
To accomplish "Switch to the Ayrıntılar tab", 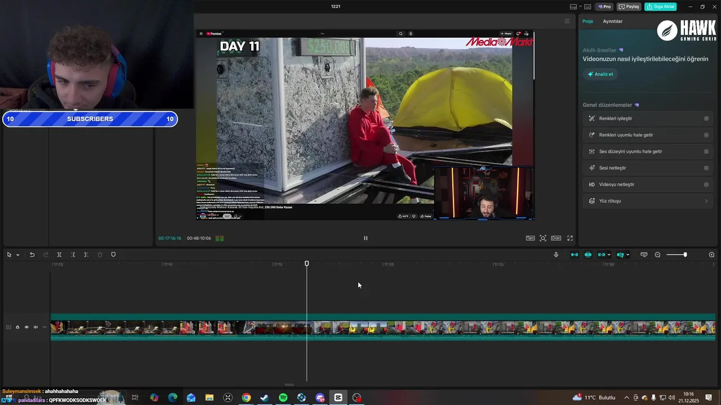I will click(x=612, y=21).
